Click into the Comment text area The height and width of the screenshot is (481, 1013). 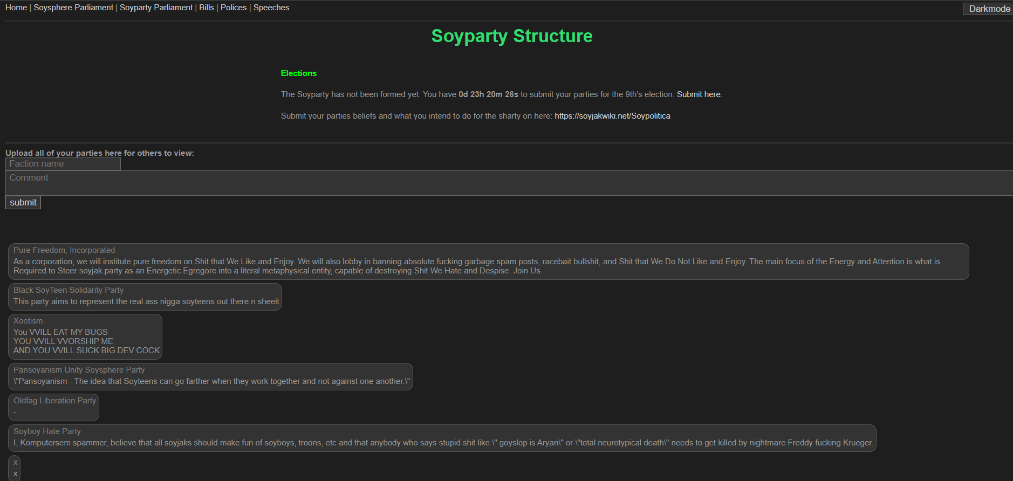click(x=507, y=183)
